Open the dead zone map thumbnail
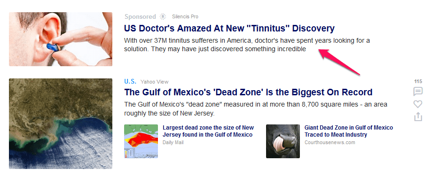 (141, 141)
